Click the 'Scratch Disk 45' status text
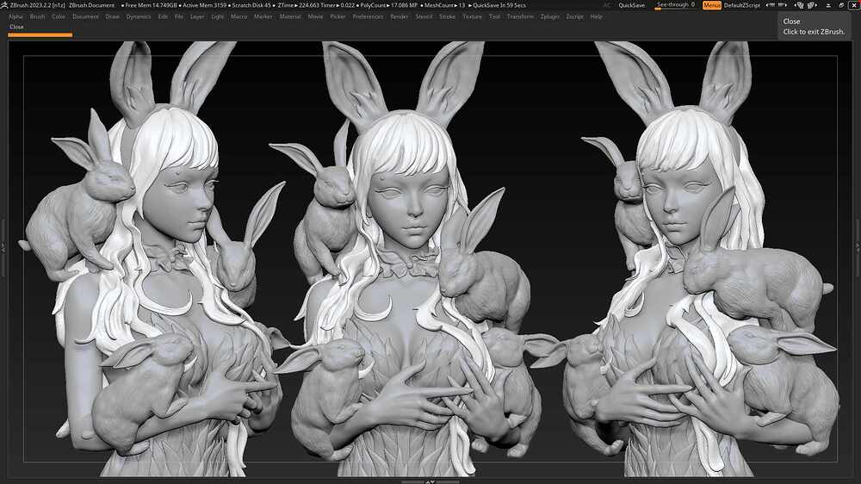 click(251, 5)
